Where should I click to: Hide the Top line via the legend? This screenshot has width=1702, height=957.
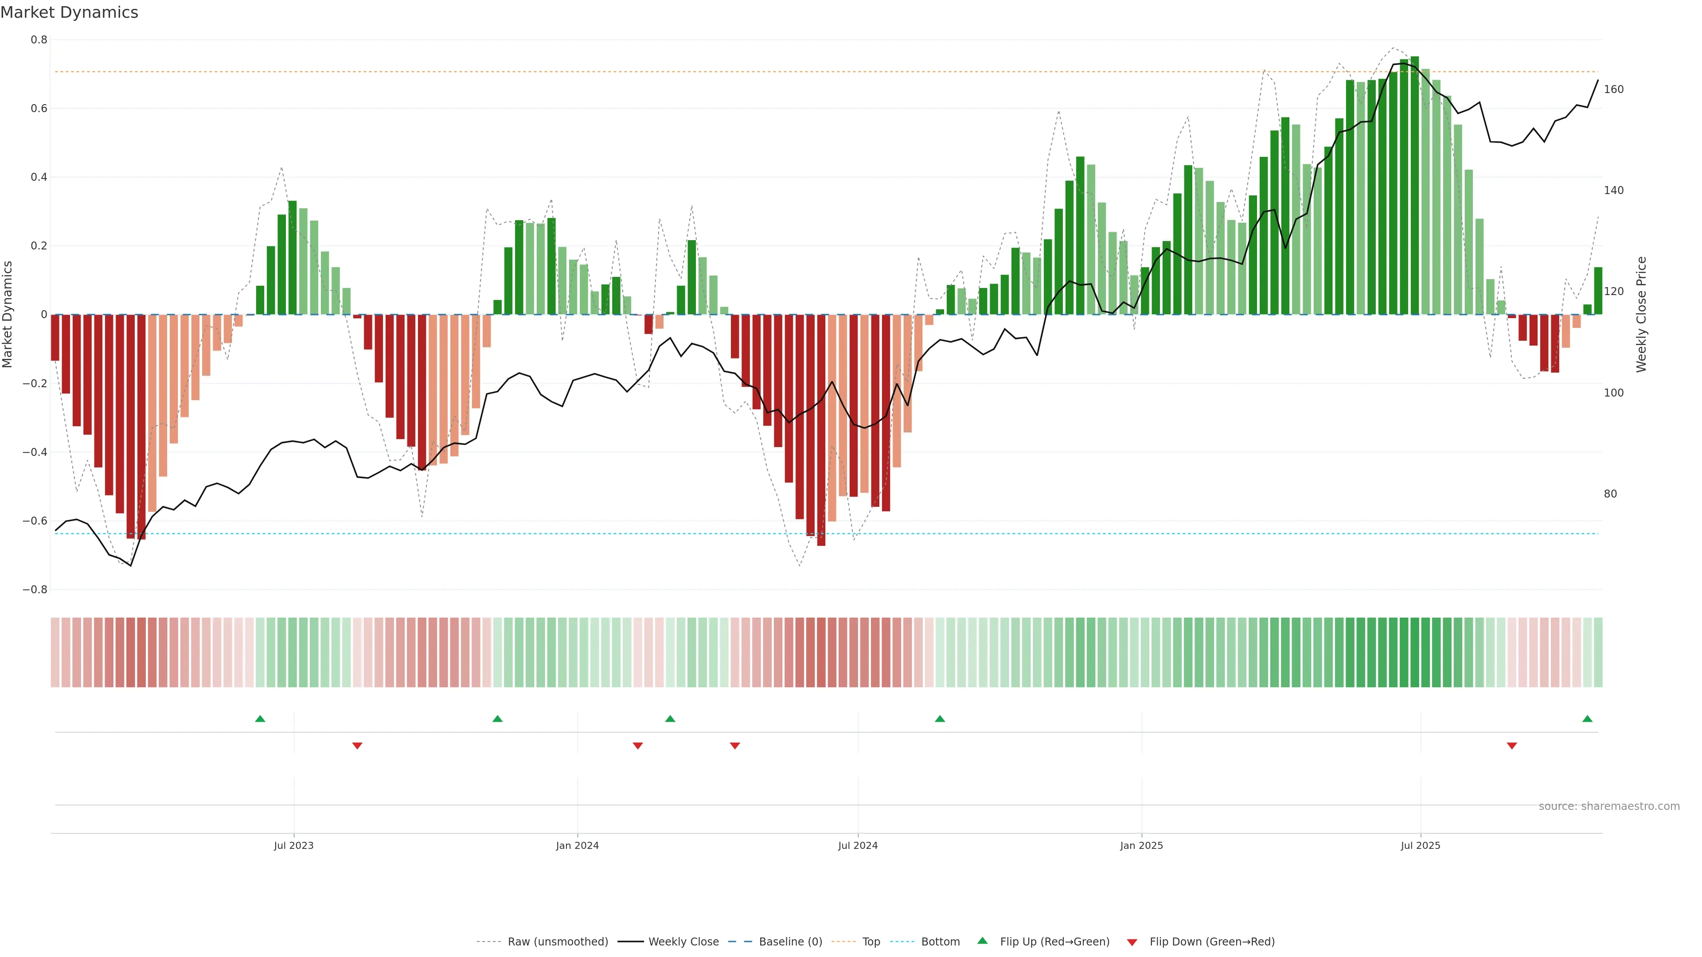870,942
